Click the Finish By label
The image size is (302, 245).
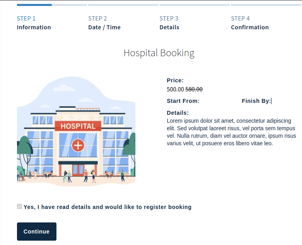(256, 101)
